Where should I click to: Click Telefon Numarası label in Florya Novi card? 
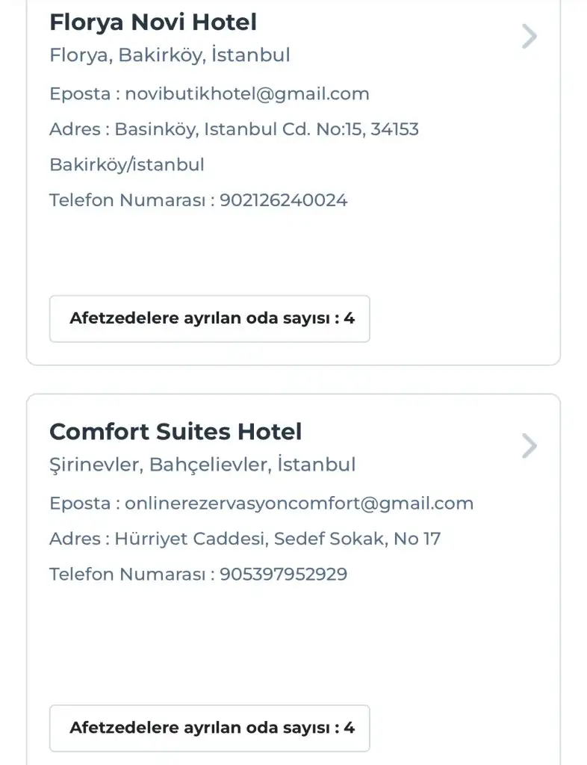[127, 200]
